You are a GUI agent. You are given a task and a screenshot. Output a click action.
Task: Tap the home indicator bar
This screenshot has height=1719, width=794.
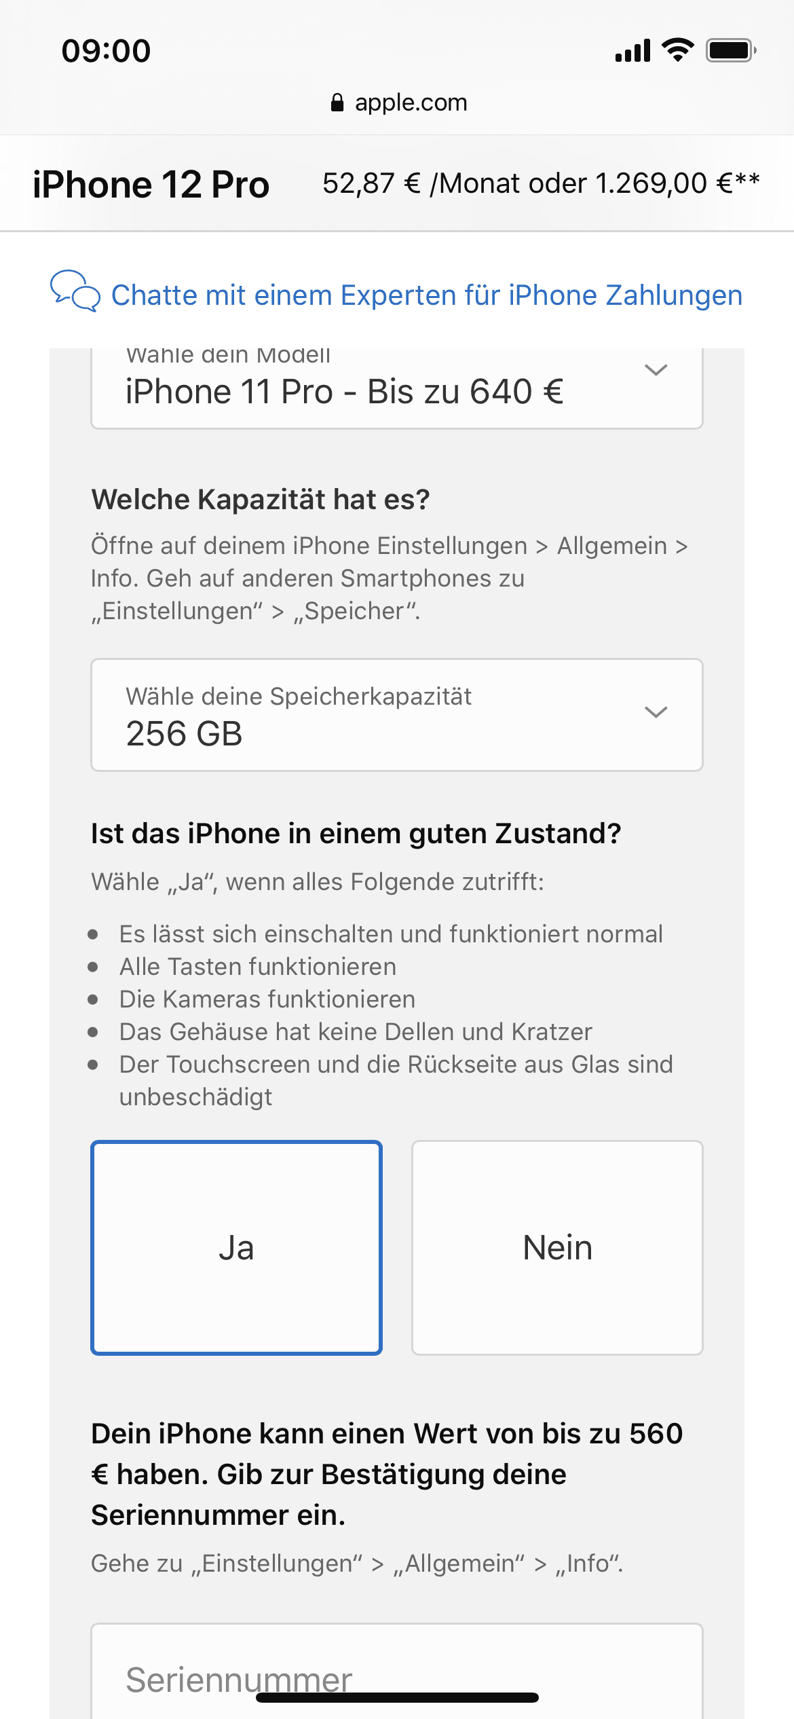[397, 1697]
